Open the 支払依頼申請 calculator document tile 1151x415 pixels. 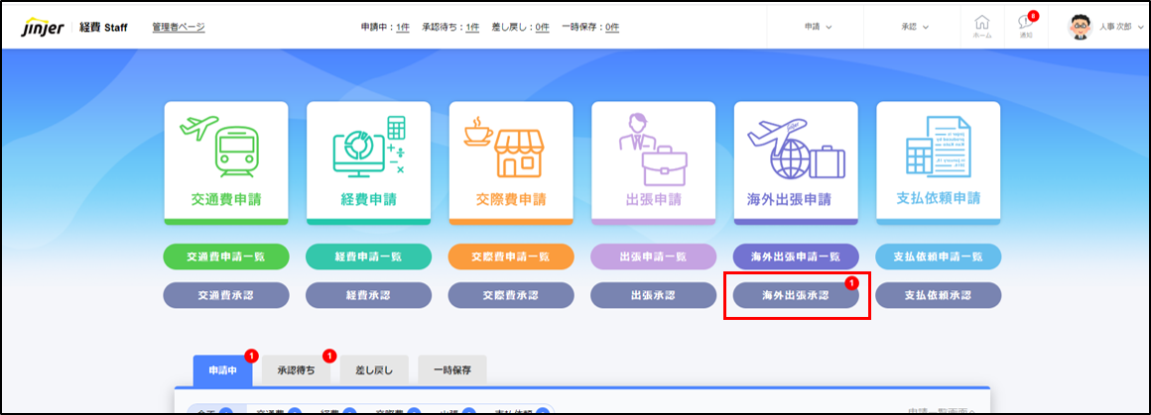(x=938, y=162)
